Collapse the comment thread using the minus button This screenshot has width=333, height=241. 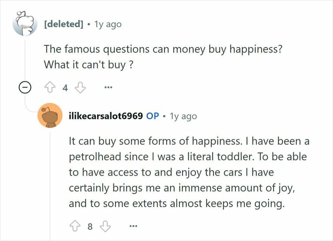24,88
